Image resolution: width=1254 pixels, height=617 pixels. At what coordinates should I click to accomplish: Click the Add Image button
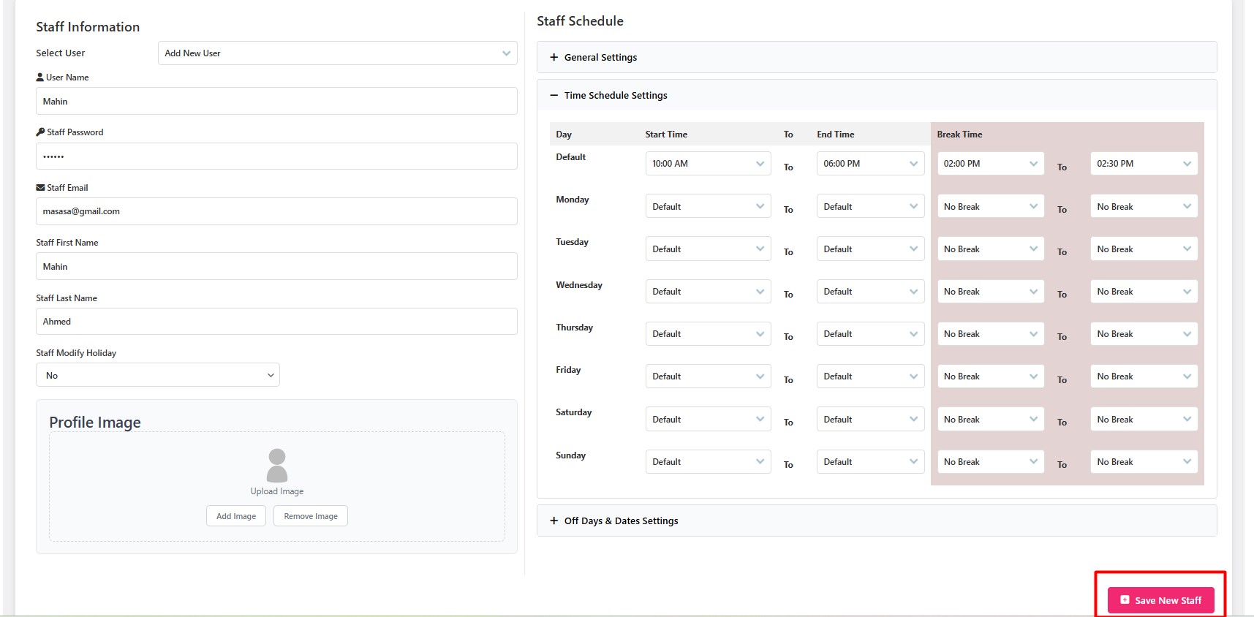point(236,516)
